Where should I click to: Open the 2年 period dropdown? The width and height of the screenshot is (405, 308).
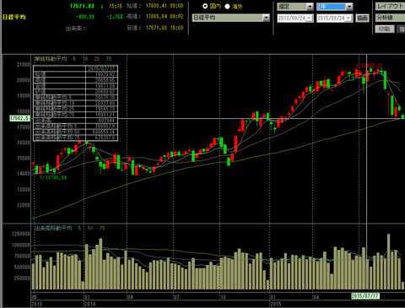pos(349,7)
